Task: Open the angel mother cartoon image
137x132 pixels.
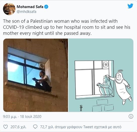Action: (x=101, y=75)
